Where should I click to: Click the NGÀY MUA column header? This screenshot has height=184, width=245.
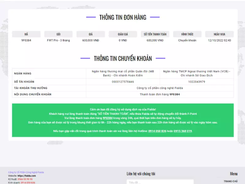(219, 34)
